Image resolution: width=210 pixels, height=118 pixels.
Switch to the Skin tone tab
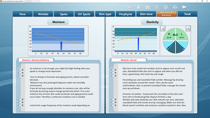pyautogui.click(x=146, y=14)
